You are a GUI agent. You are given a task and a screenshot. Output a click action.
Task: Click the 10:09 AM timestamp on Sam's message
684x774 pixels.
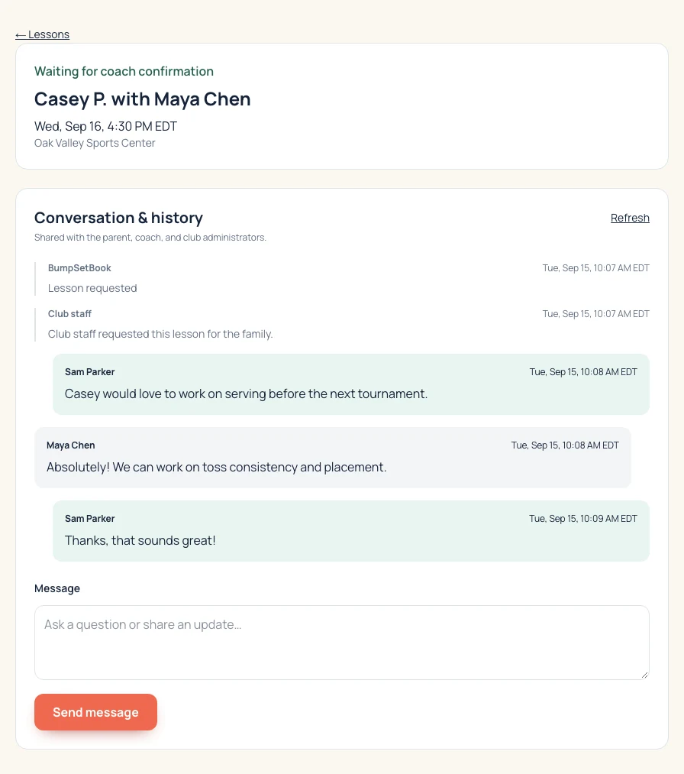point(583,518)
